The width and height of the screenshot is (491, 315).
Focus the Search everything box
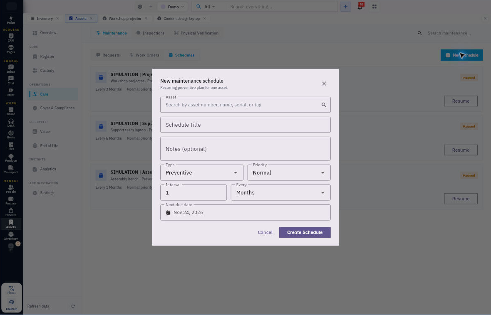pyautogui.click(x=281, y=7)
